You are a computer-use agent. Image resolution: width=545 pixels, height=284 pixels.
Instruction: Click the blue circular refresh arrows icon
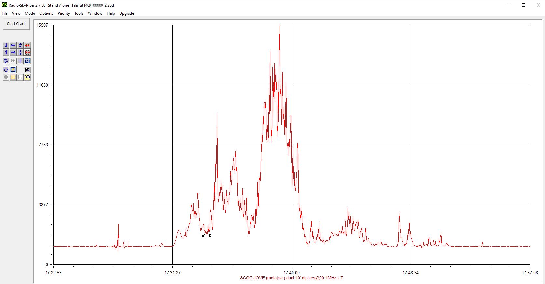click(x=6, y=61)
